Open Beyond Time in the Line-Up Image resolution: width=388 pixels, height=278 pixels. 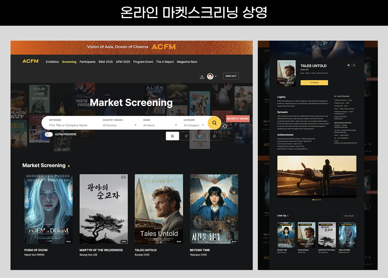[286, 235]
